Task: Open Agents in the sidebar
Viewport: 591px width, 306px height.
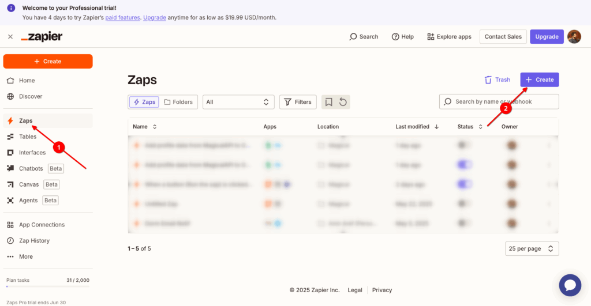Action: (x=48, y=200)
